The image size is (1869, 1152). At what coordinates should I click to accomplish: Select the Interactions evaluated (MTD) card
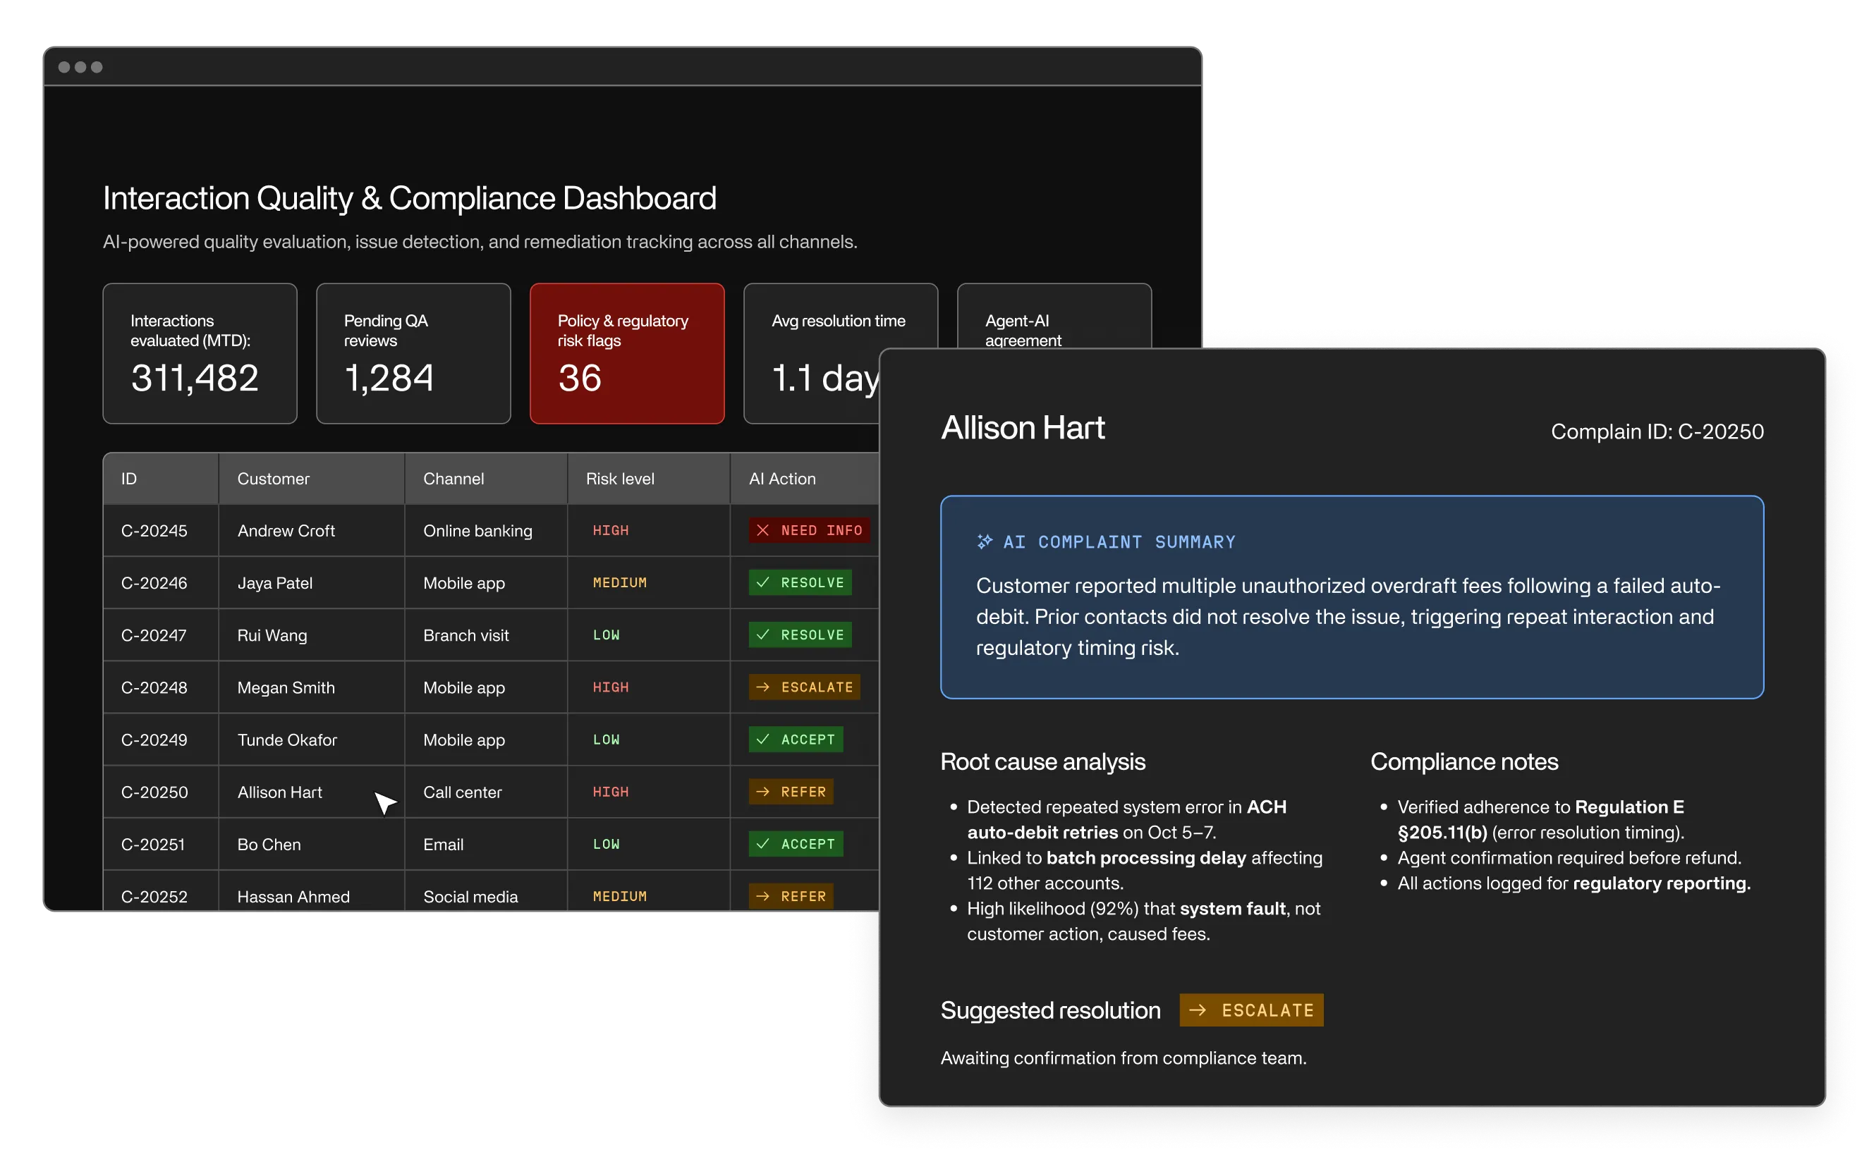(200, 353)
